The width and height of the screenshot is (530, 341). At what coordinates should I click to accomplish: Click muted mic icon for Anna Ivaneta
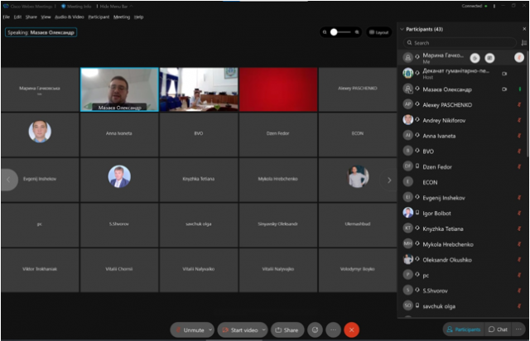[x=519, y=136]
